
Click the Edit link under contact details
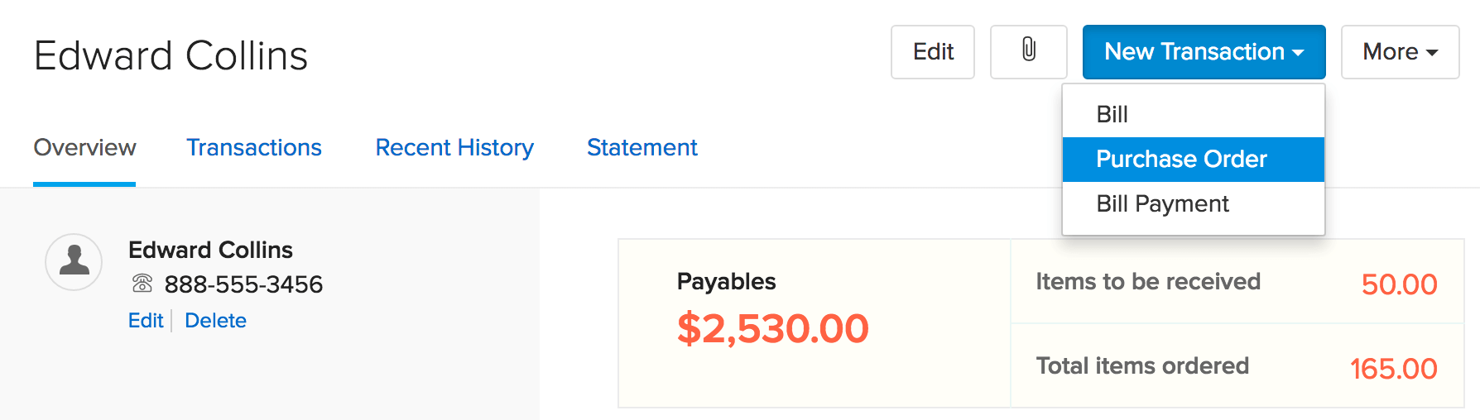pos(146,321)
